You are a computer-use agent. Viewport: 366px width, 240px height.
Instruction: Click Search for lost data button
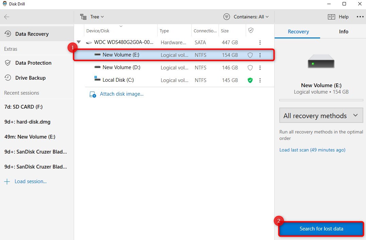[321, 229]
